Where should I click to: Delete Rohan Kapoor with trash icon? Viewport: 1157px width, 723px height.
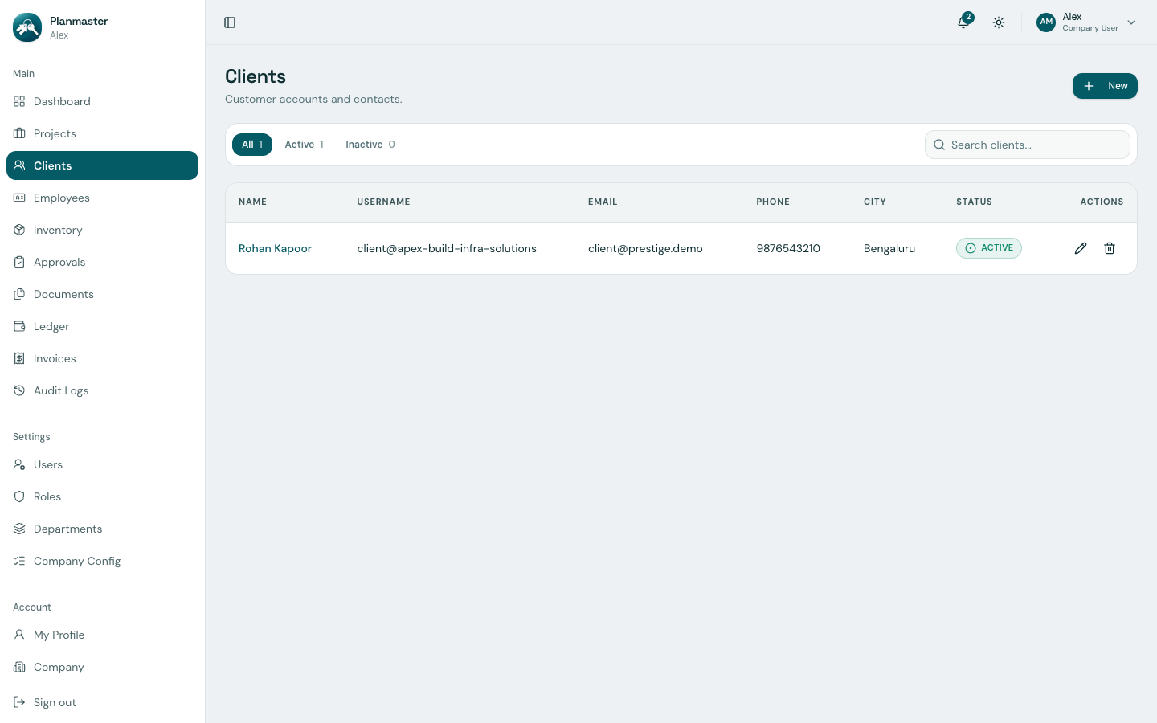[x=1110, y=248]
